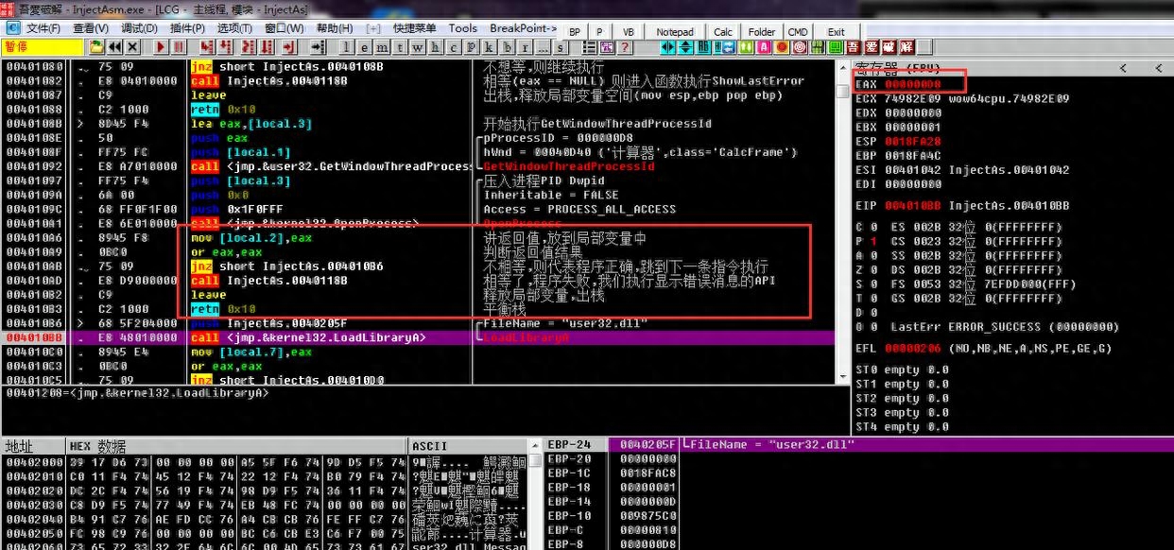Launch Calc from the toolbar button
This screenshot has width=1174, height=550.
click(x=723, y=31)
